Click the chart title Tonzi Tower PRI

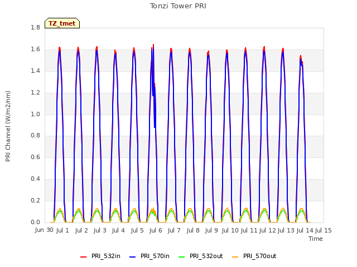[178, 6]
